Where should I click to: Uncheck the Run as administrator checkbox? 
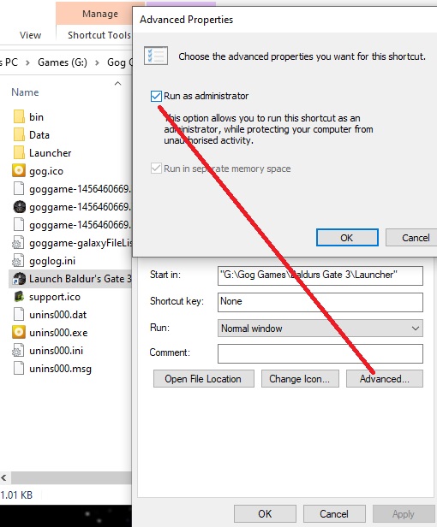(x=156, y=96)
